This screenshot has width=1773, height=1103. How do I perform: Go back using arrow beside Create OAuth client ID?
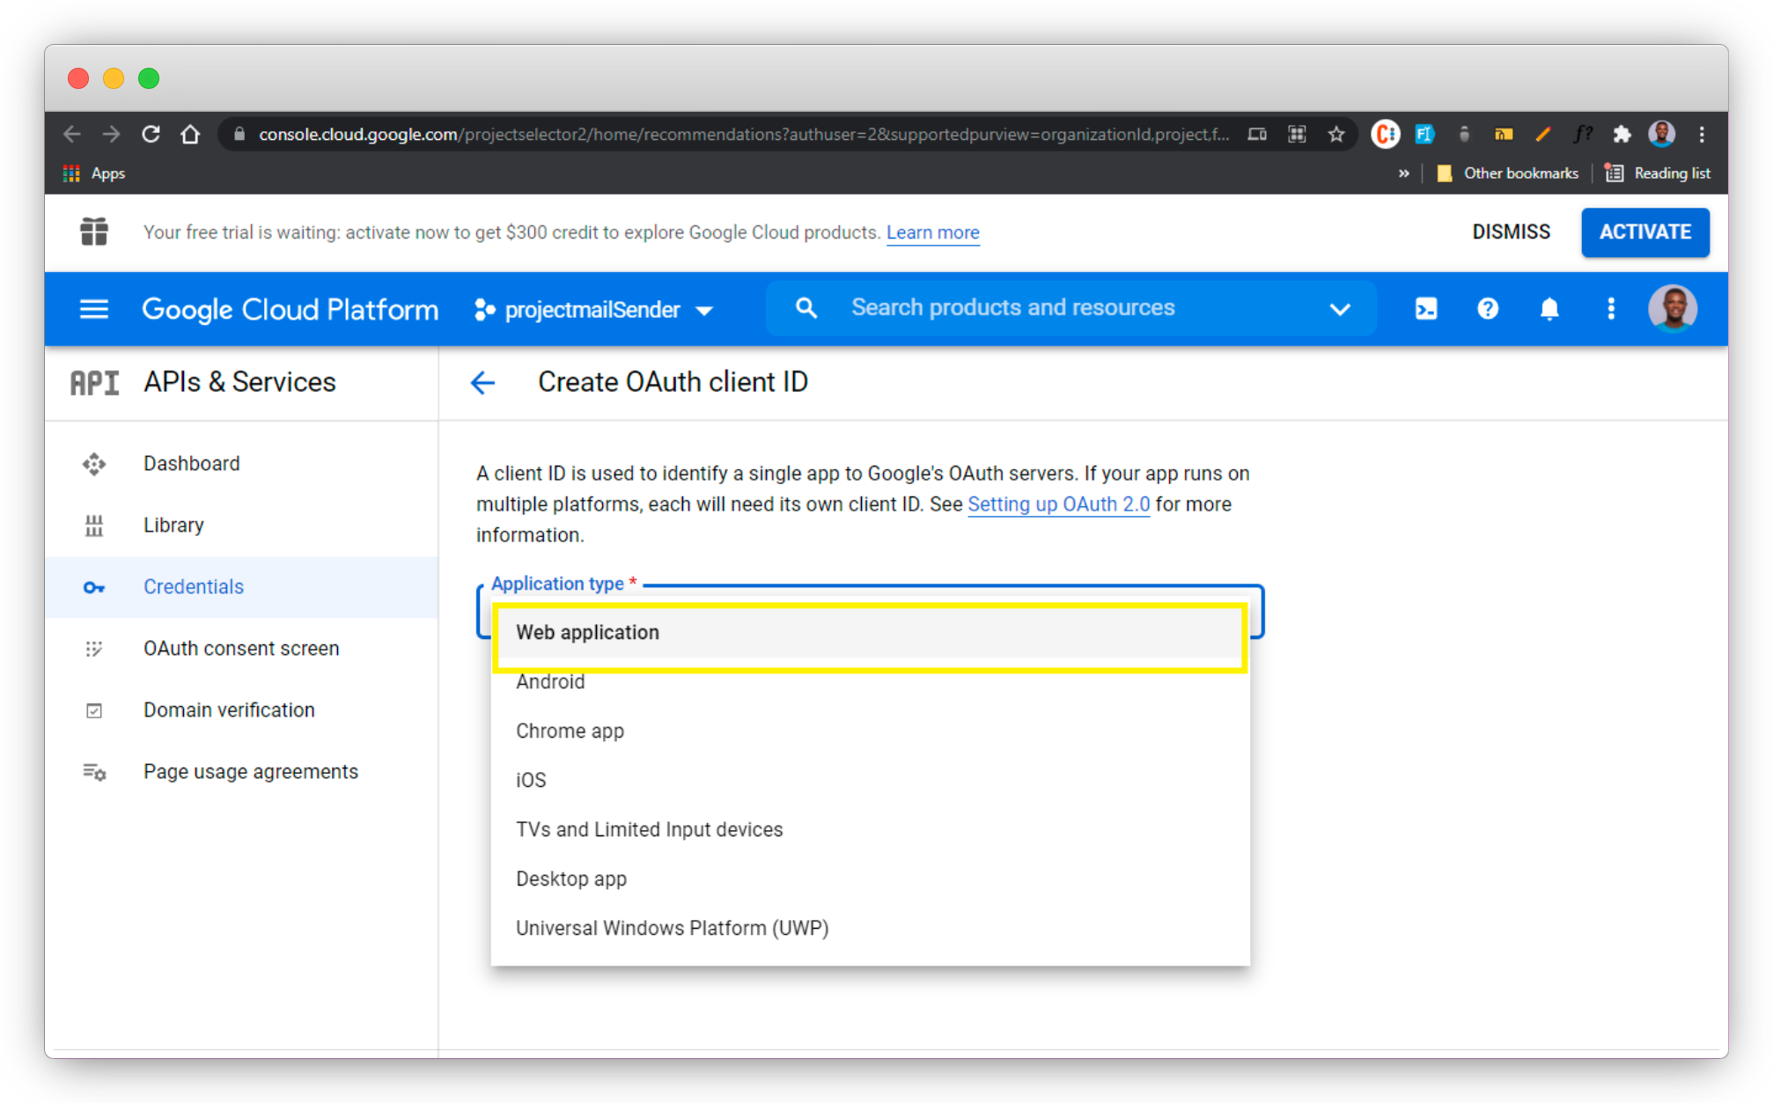click(482, 382)
